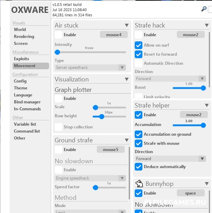Uncheck Allow on surf
Viewport: 212px width, 213px height.
[x=139, y=45]
